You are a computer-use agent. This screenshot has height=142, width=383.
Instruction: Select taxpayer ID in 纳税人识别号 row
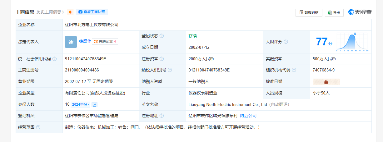pyautogui.click(x=209, y=70)
